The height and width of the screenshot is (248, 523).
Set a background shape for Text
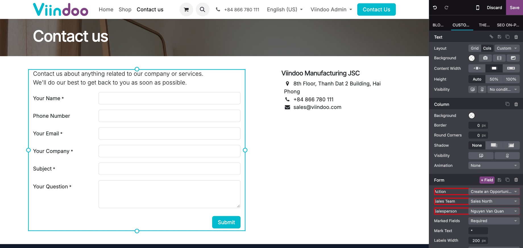(x=513, y=58)
